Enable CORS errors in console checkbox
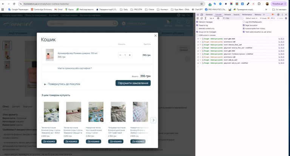Viewport: 290px width, 156px height. (x=197, y=35)
